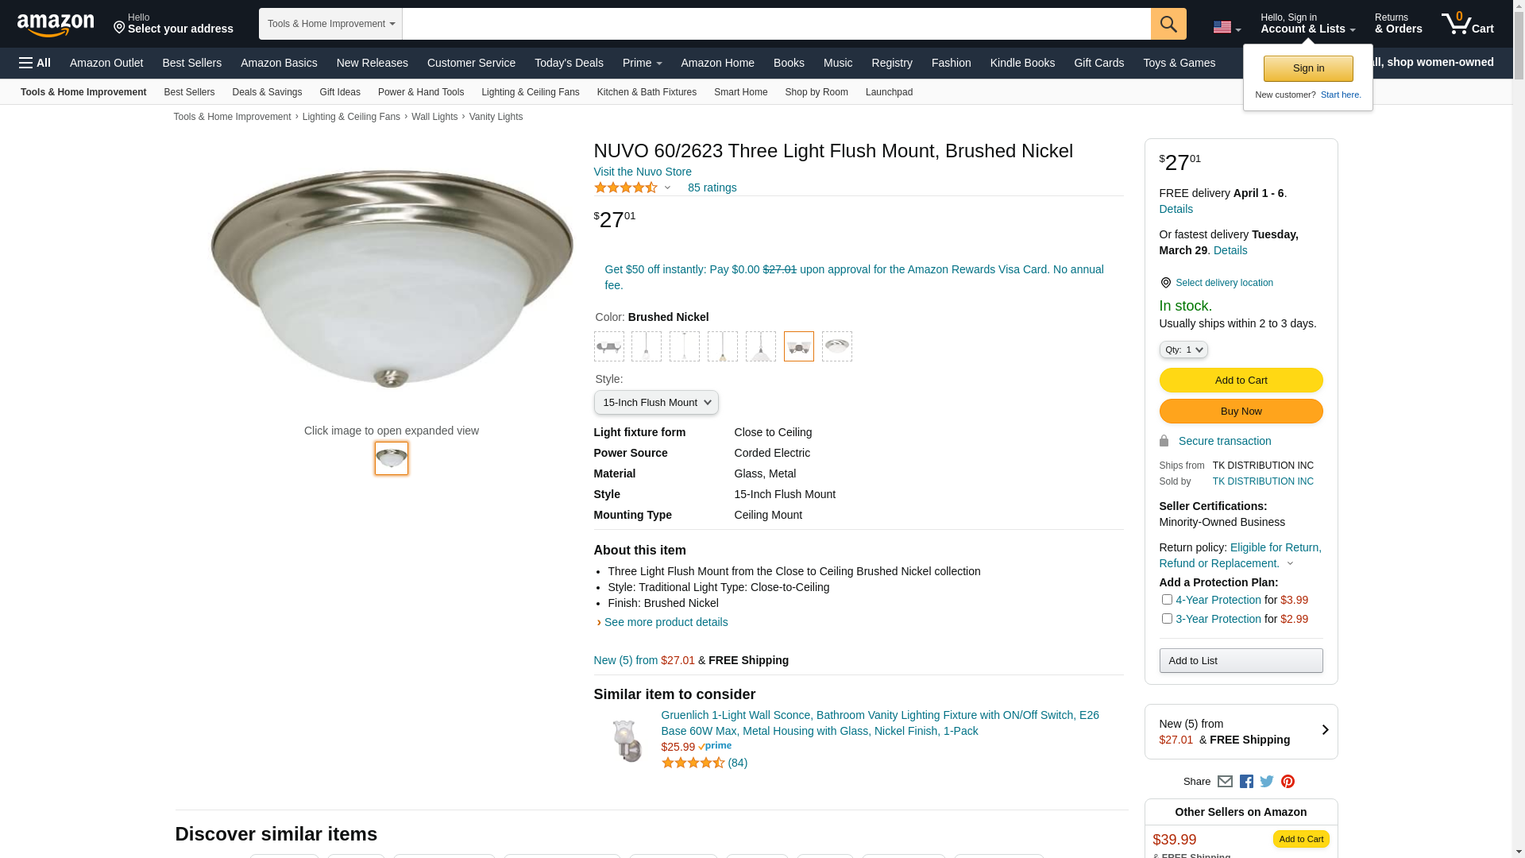Expand the Style 15-Inch Flush Mount dropdown
Screen dimensions: 1525x858
point(656,403)
